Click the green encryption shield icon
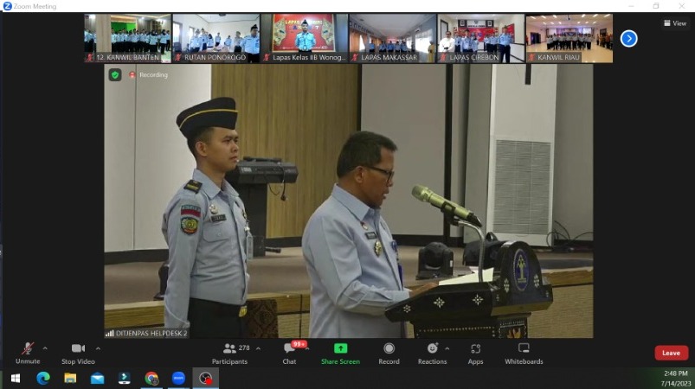This screenshot has height=389, width=695. click(x=115, y=75)
